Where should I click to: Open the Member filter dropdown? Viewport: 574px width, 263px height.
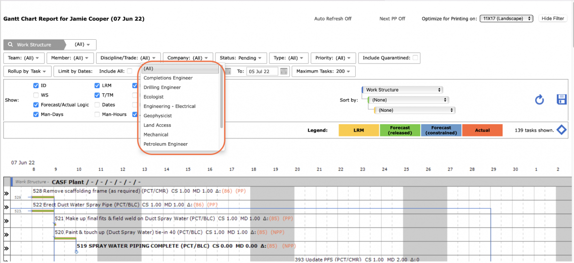70,58
